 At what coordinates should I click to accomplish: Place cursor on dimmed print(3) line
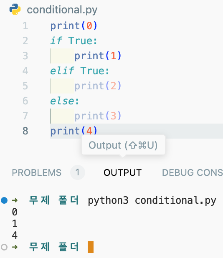click(98, 116)
